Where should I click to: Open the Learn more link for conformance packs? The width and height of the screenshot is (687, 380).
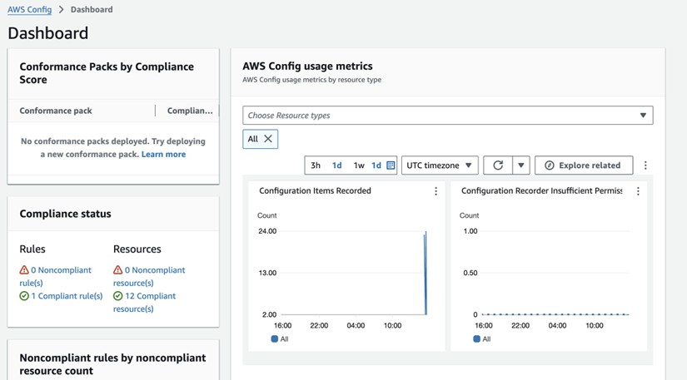click(163, 155)
